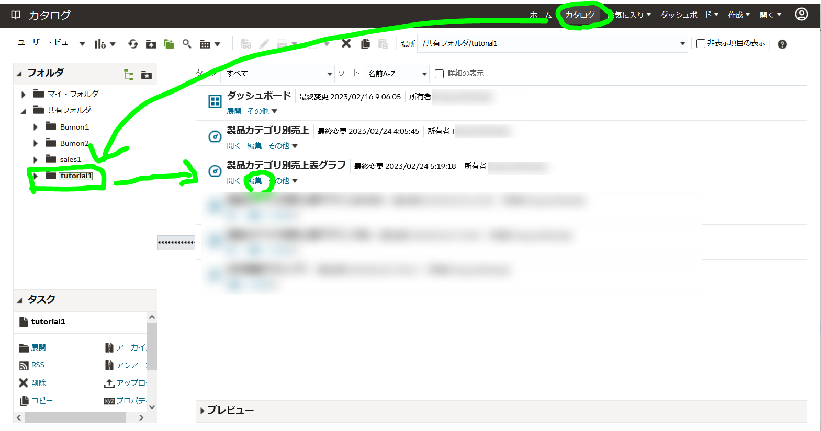The width and height of the screenshot is (821, 431).
Task: Click the greyed-out edit pencil icon
Action: pyautogui.click(x=264, y=44)
